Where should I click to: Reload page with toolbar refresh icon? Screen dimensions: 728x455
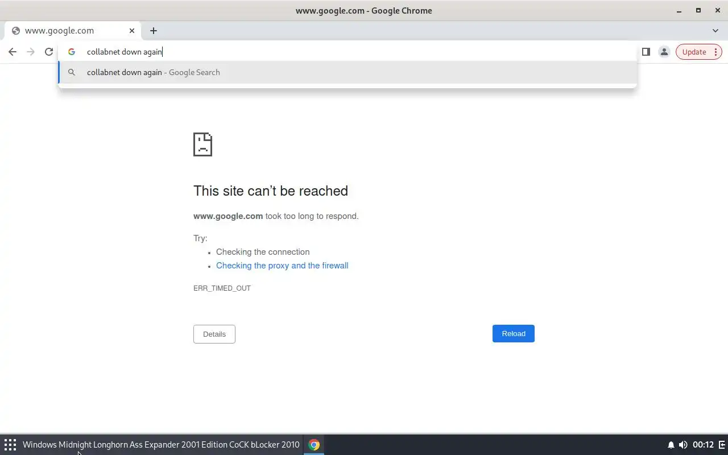coord(49,52)
